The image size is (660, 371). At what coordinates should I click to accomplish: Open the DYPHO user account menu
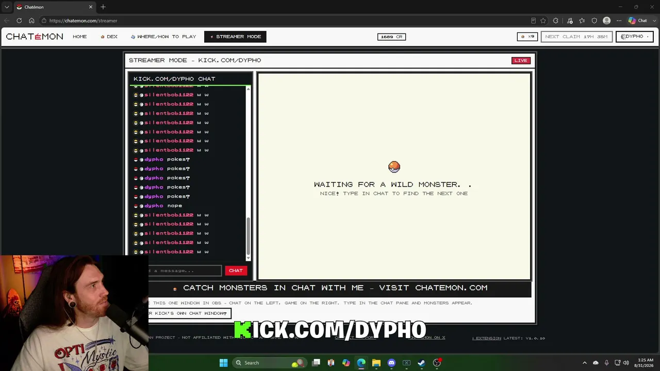click(x=635, y=37)
